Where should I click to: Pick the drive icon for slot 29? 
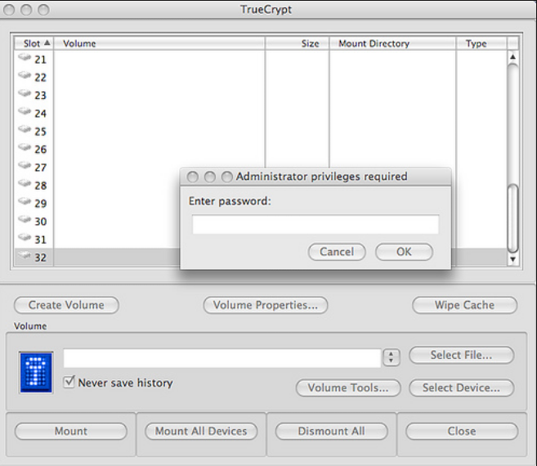click(24, 203)
